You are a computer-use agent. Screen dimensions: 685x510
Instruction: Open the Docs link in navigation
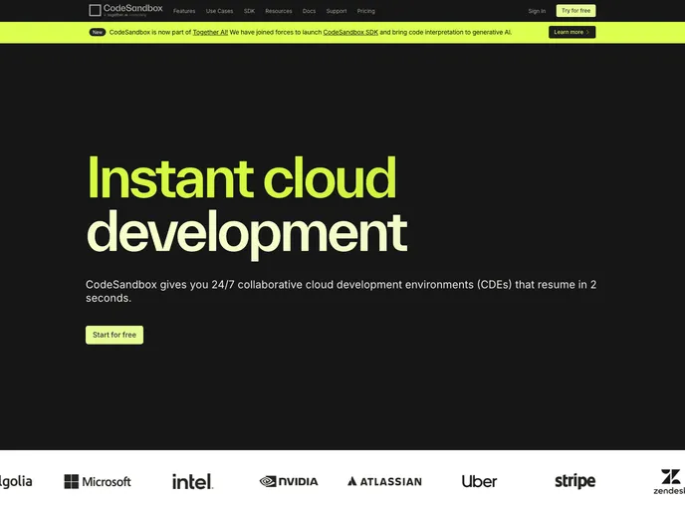coord(309,11)
